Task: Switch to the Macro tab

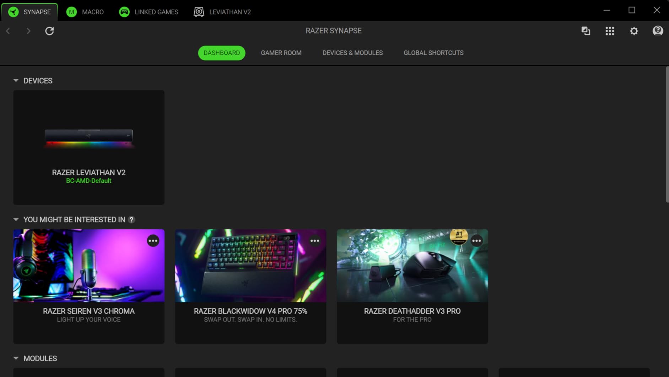Action: point(85,12)
